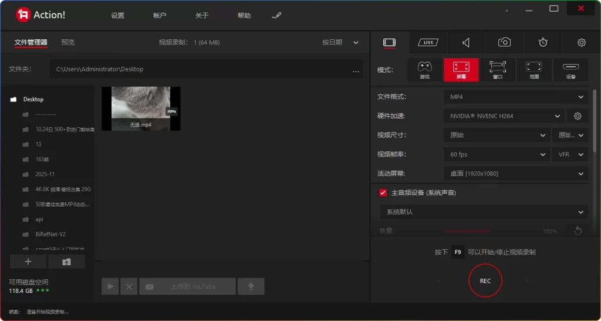Click the 上传到 YouTube button
The width and height of the screenshot is (601, 321).
[x=187, y=286]
